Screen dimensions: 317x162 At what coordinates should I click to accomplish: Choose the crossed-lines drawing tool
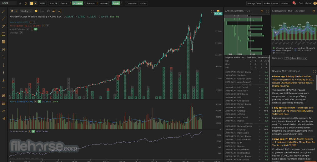(3, 80)
